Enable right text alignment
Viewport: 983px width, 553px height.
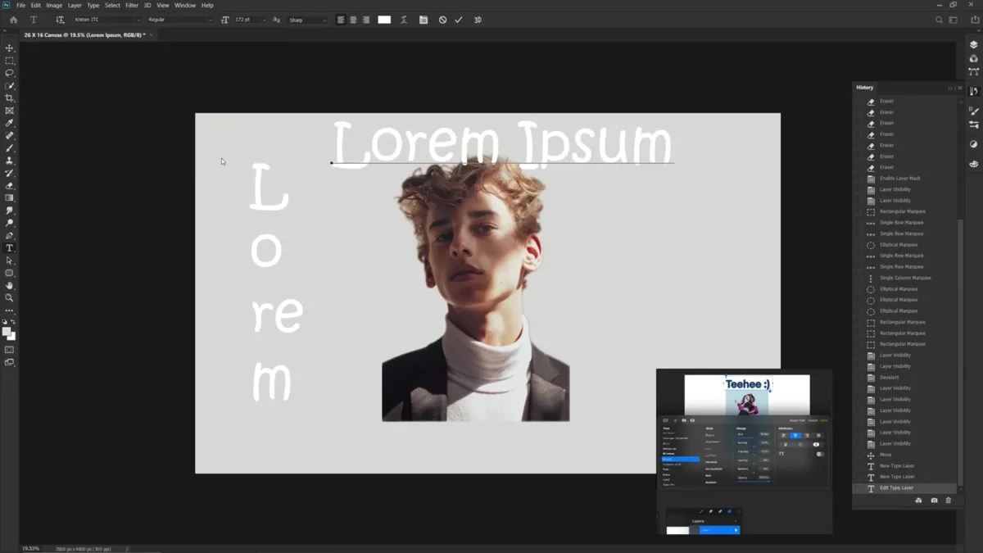click(366, 20)
